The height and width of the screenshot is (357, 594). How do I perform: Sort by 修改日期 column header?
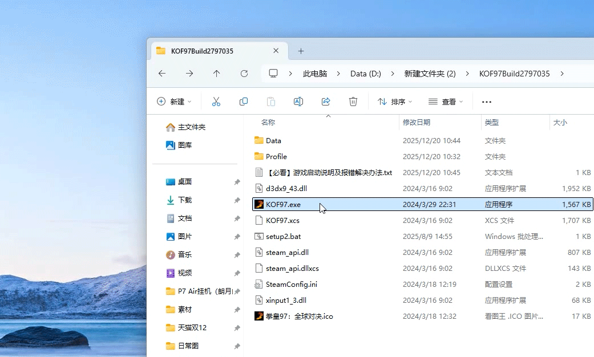pos(417,122)
